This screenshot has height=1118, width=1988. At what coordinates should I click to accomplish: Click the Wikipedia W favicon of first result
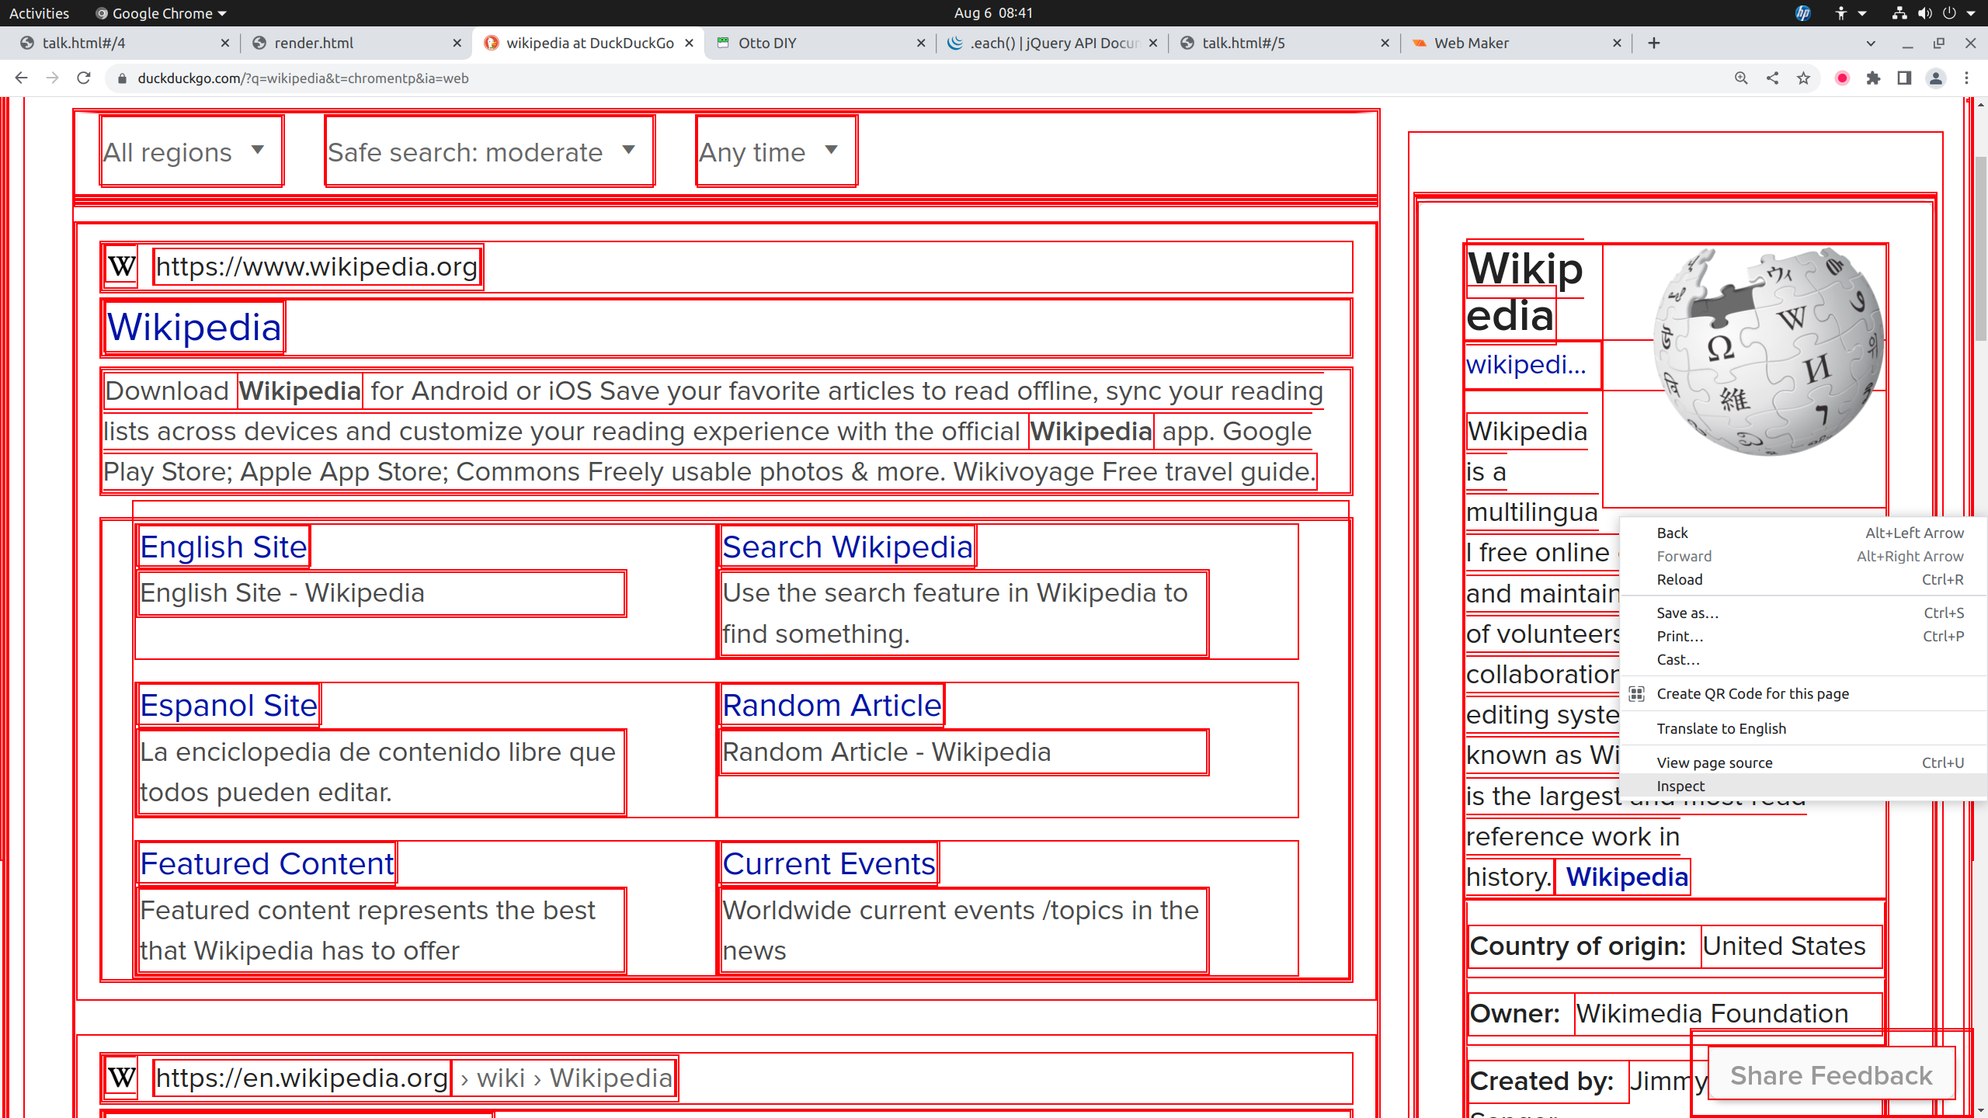click(x=122, y=267)
